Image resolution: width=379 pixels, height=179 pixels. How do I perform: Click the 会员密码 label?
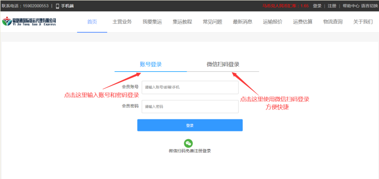pyautogui.click(x=130, y=106)
